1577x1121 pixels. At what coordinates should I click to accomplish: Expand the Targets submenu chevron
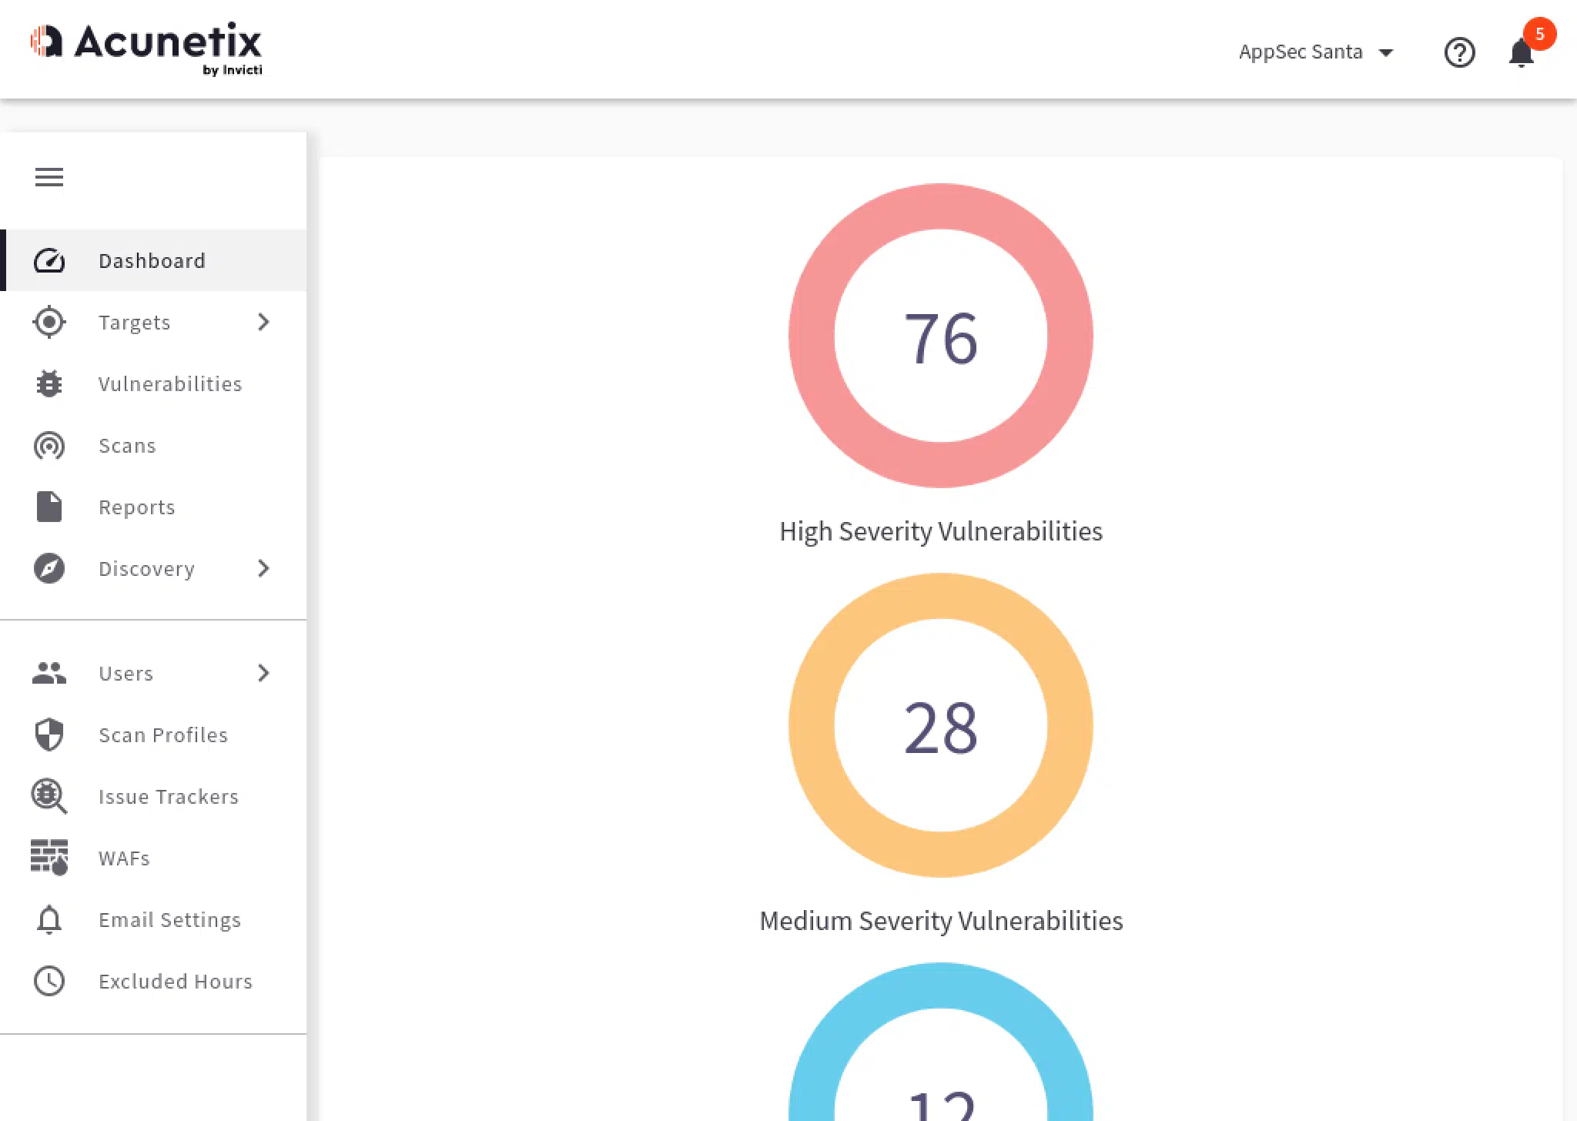click(264, 322)
